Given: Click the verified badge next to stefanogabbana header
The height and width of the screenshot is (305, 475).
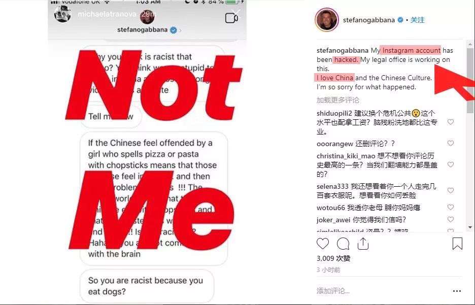Looking at the screenshot, I should tap(400, 20).
